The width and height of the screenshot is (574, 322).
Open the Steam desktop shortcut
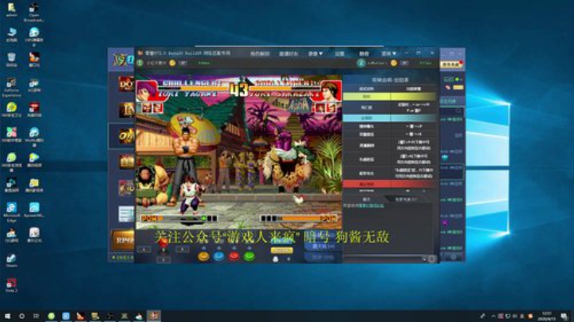(11, 260)
